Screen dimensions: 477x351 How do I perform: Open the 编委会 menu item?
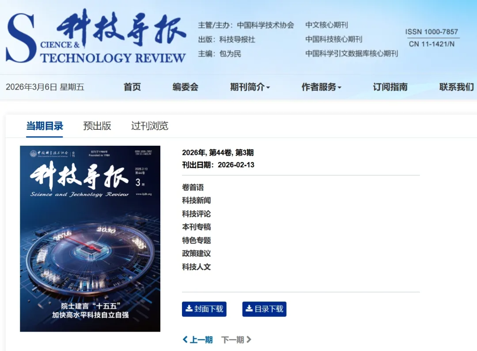tap(185, 87)
